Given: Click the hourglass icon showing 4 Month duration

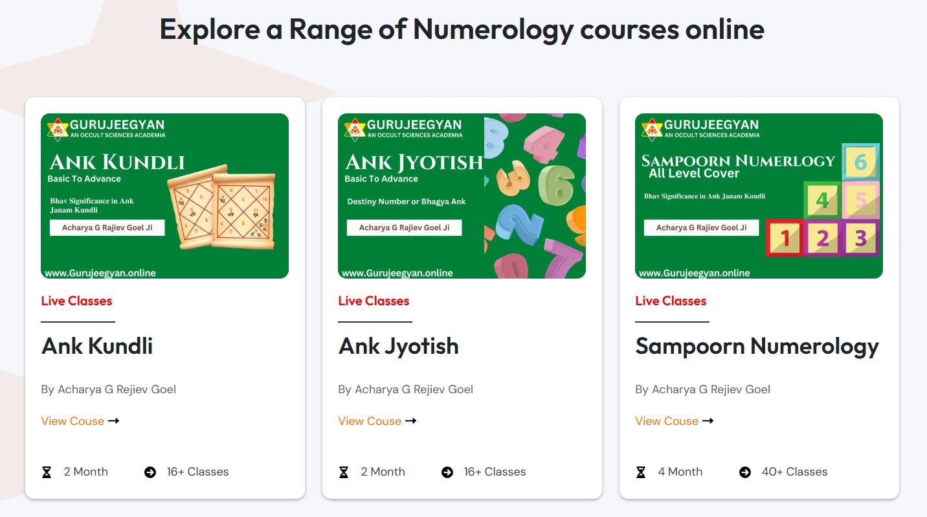Looking at the screenshot, I should 640,472.
